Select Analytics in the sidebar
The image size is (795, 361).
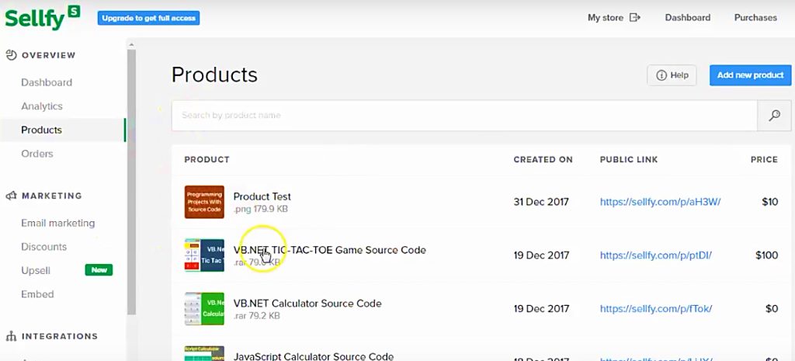[x=42, y=106]
